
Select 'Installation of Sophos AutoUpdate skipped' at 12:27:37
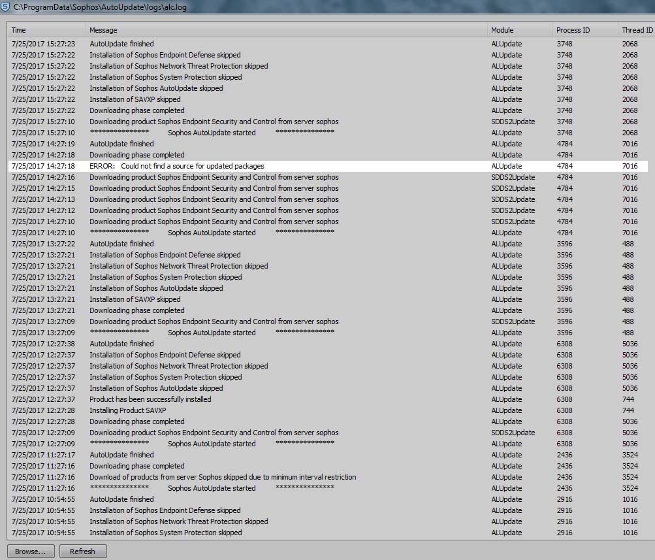pyautogui.click(x=328, y=388)
